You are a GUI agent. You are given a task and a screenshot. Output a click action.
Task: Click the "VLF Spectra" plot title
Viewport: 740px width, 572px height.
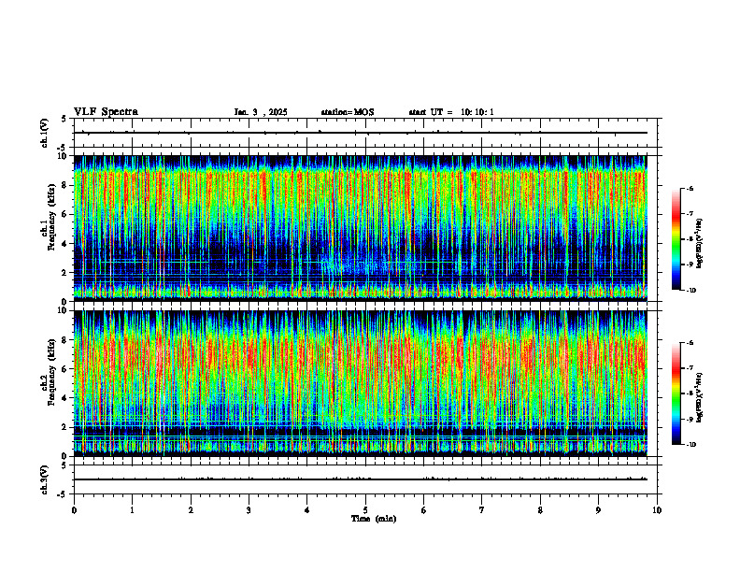(106, 112)
